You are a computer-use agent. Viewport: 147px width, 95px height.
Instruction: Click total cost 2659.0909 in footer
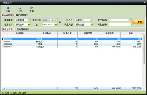pyautogui.click(x=110, y=88)
